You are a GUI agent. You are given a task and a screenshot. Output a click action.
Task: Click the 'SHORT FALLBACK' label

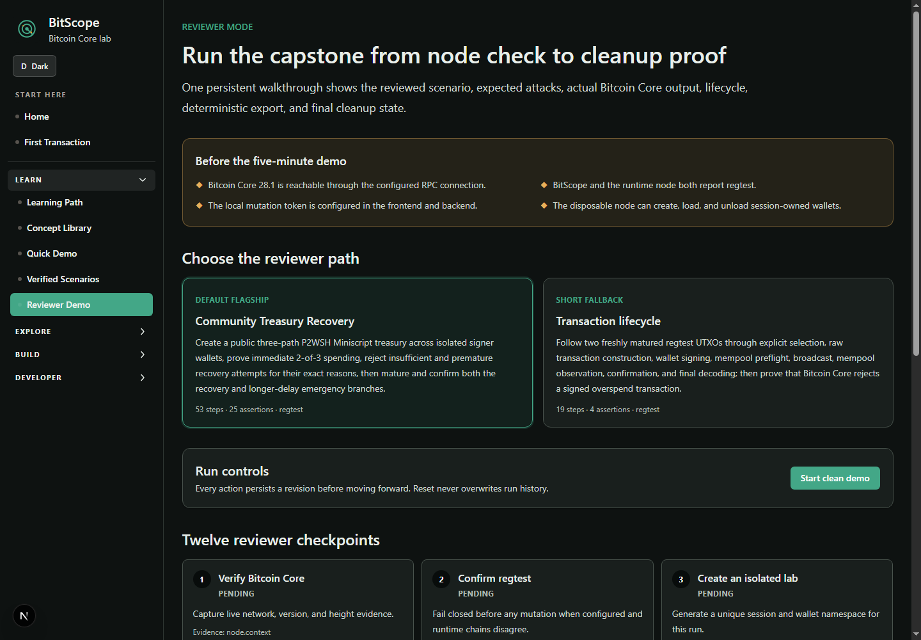(x=590, y=300)
